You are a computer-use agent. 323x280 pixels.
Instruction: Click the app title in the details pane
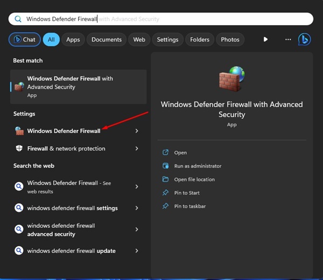pos(231,110)
